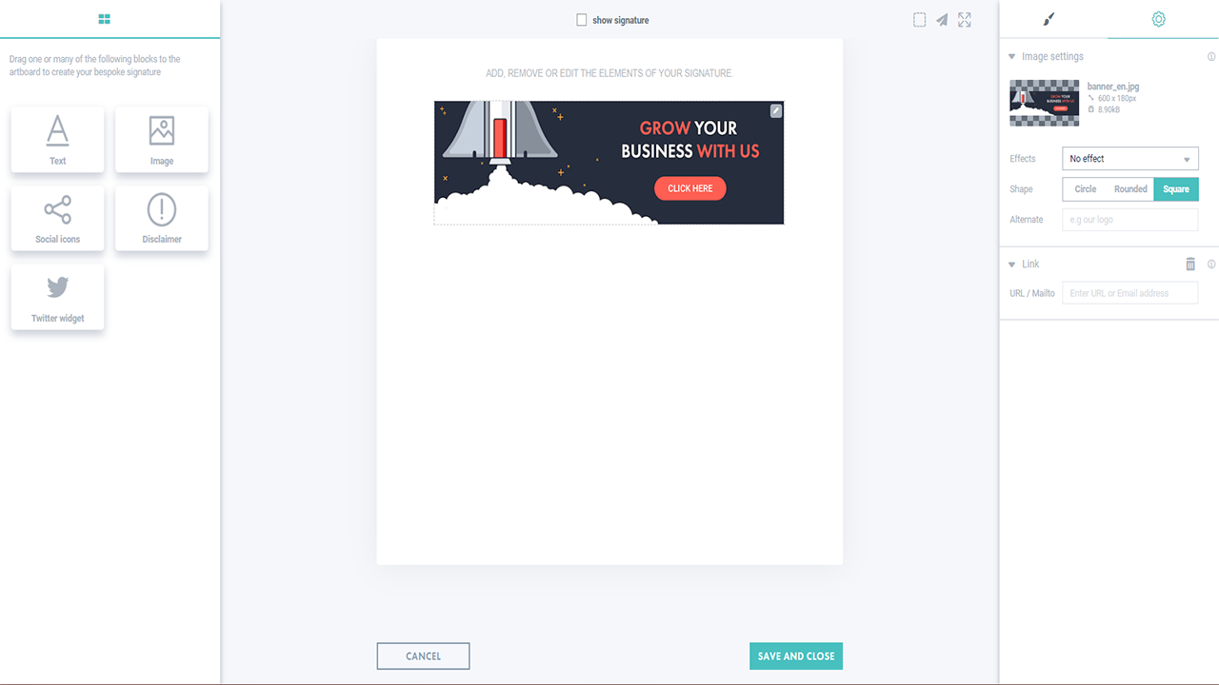Open the blocks grid tab
This screenshot has height=685, width=1219.
click(x=105, y=19)
